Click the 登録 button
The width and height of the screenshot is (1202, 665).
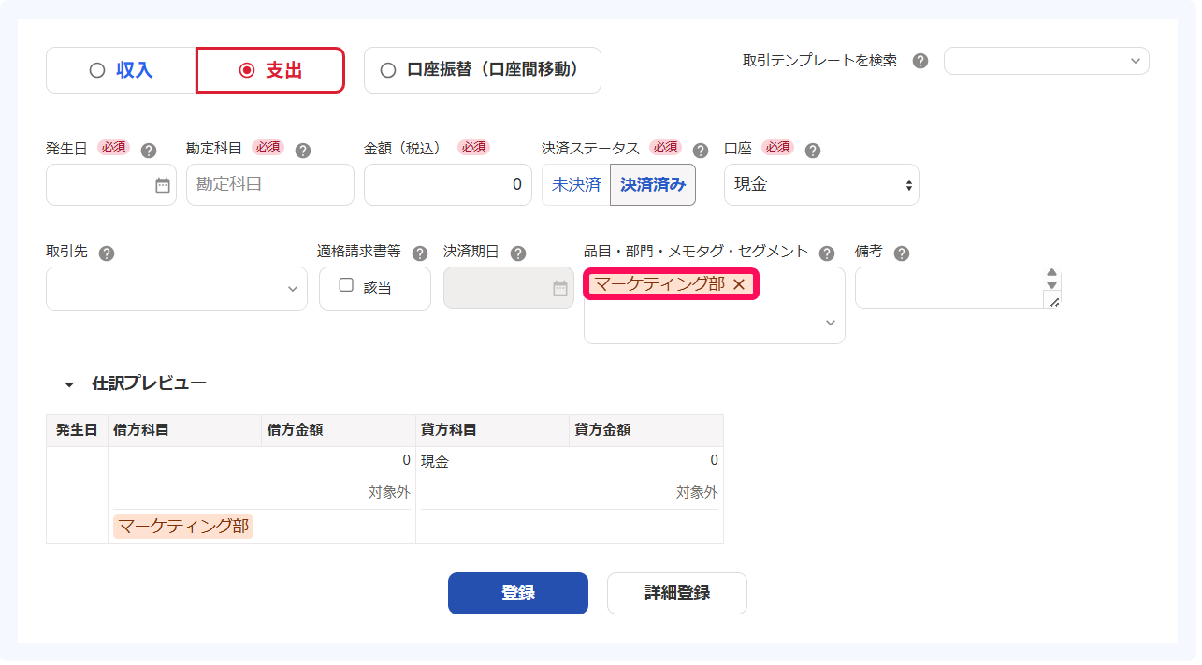[518, 593]
